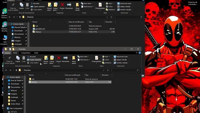
Task: Create Nova pasta in the Overview window
Action: (x=74, y=60)
